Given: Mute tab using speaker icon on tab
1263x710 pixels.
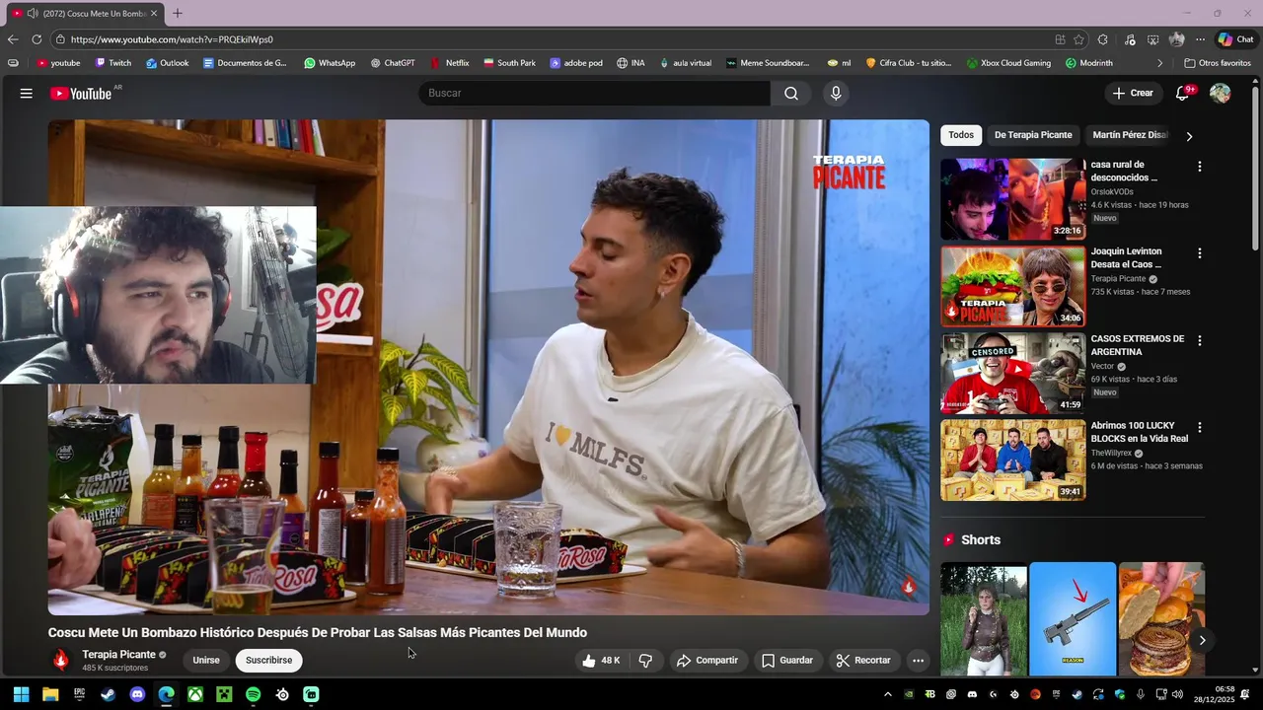Looking at the screenshot, I should [33, 13].
